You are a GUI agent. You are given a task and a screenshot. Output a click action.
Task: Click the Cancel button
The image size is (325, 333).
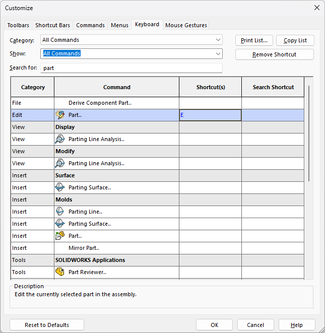pos(255,325)
